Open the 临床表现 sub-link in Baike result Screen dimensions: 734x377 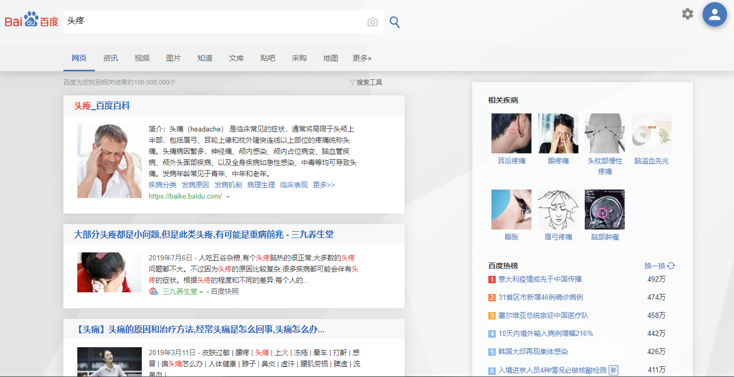(x=294, y=185)
